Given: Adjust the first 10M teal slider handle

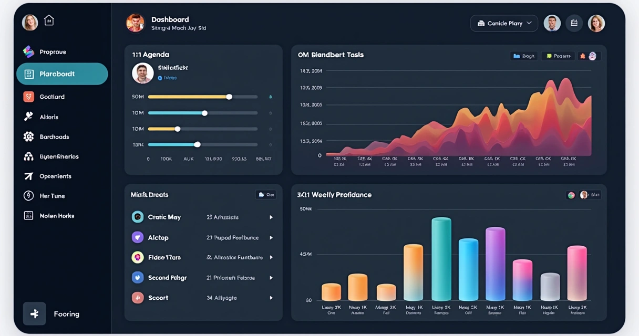Looking at the screenshot, I should pyautogui.click(x=204, y=113).
